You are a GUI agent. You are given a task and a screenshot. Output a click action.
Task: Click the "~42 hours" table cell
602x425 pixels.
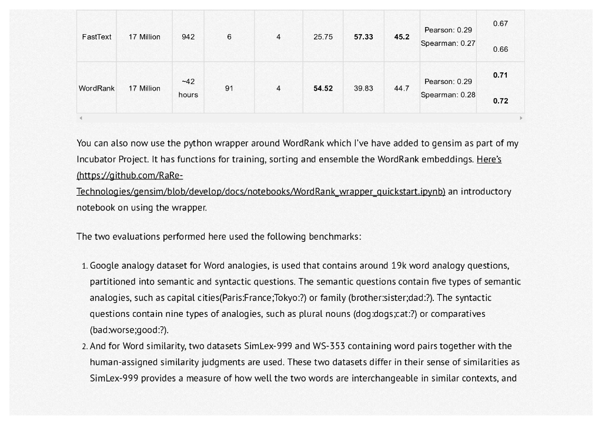click(188, 88)
